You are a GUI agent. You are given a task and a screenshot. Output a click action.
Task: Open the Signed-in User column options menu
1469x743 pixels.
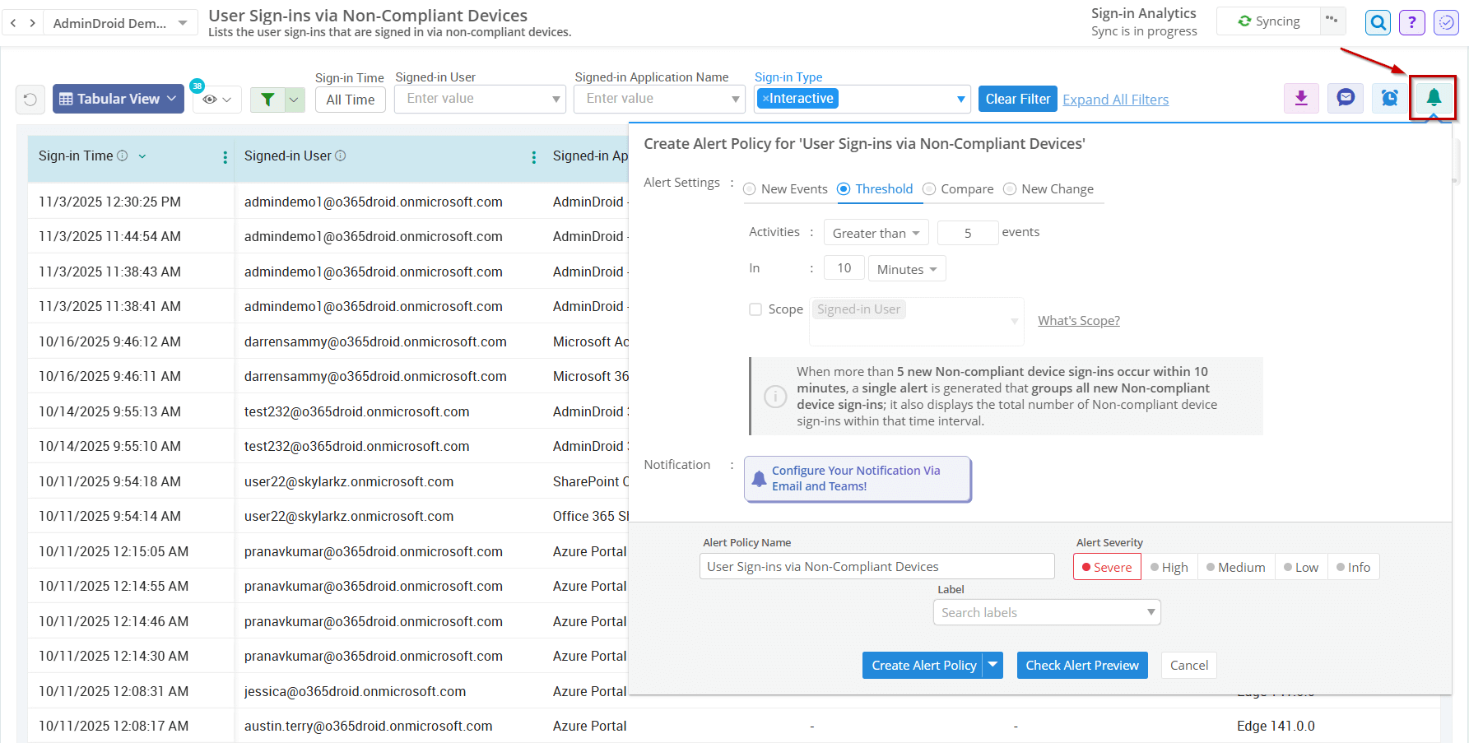[533, 156]
